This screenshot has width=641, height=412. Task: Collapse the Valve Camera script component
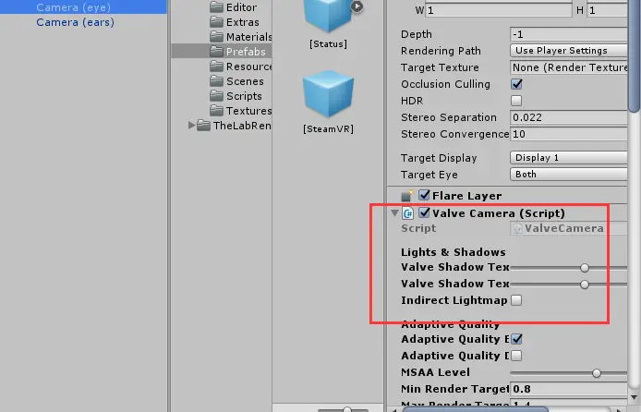tap(394, 213)
